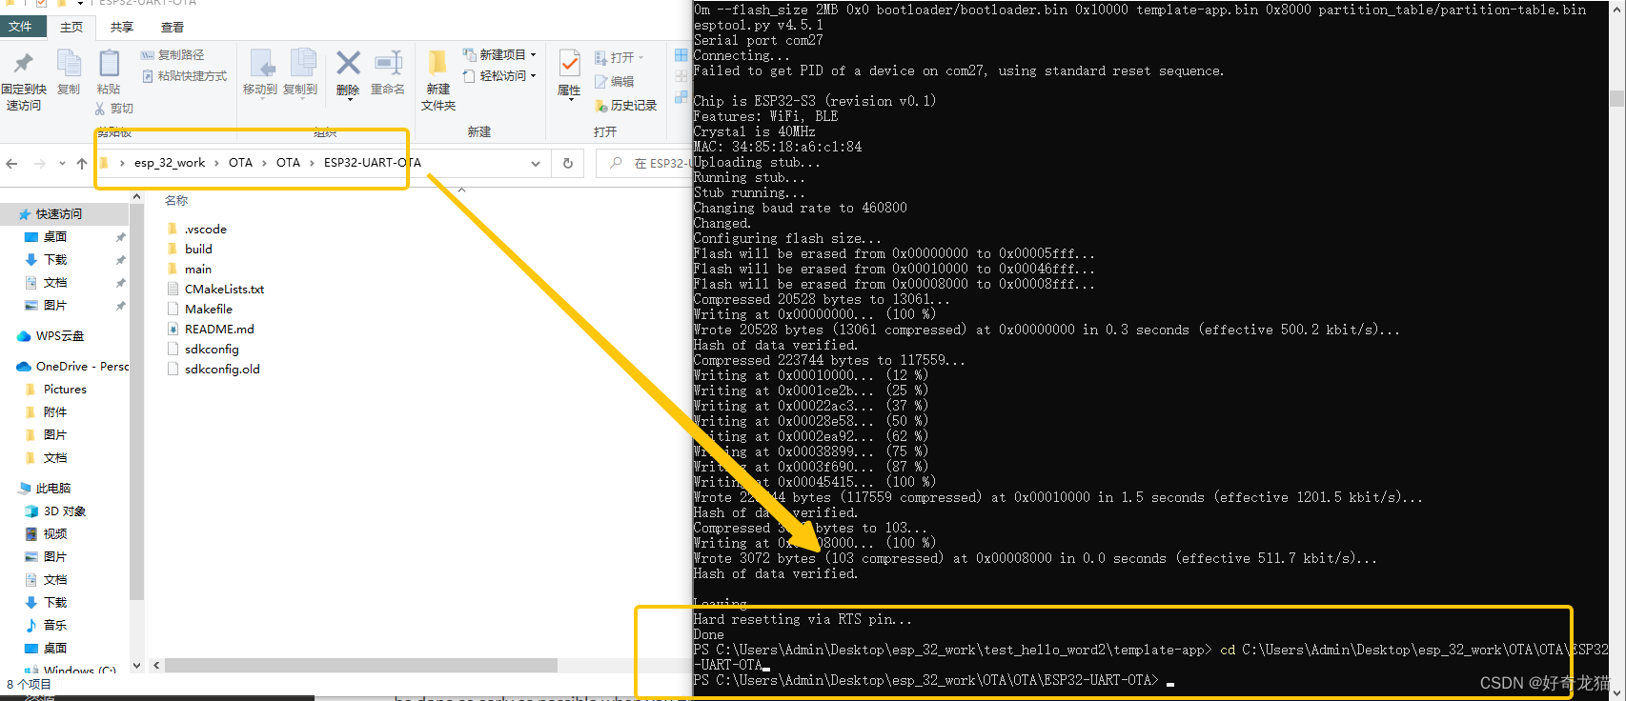This screenshot has width=1626, height=701.
Task: Click the Back navigation arrow
Action: pyautogui.click(x=12, y=164)
